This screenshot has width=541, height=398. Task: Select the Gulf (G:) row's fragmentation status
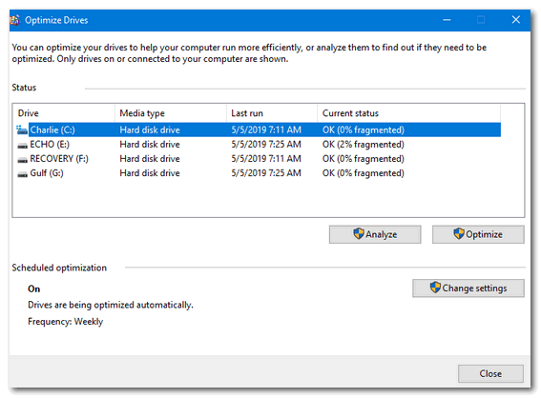click(x=364, y=173)
